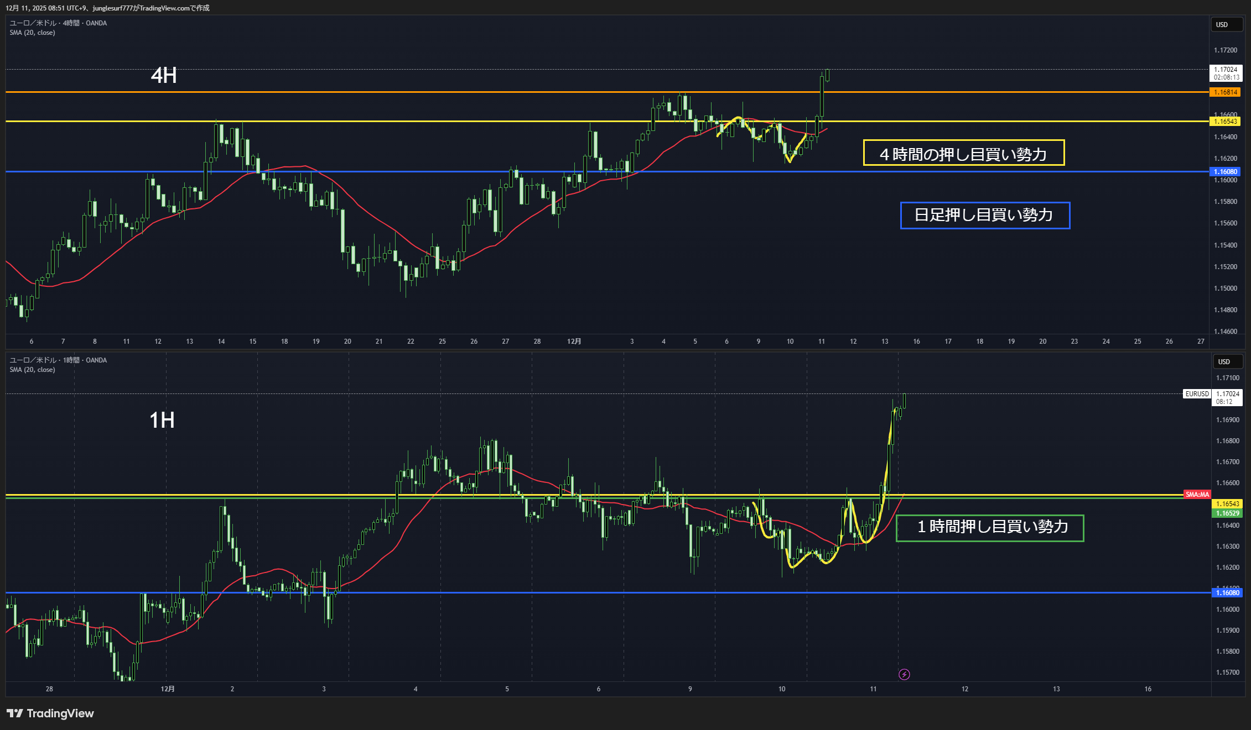
Task: Click the purple lightning event icon
Action: pyautogui.click(x=904, y=674)
